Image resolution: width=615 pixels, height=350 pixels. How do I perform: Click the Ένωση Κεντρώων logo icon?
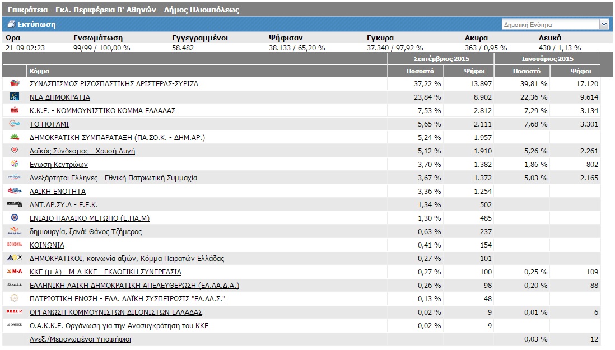click(15, 164)
